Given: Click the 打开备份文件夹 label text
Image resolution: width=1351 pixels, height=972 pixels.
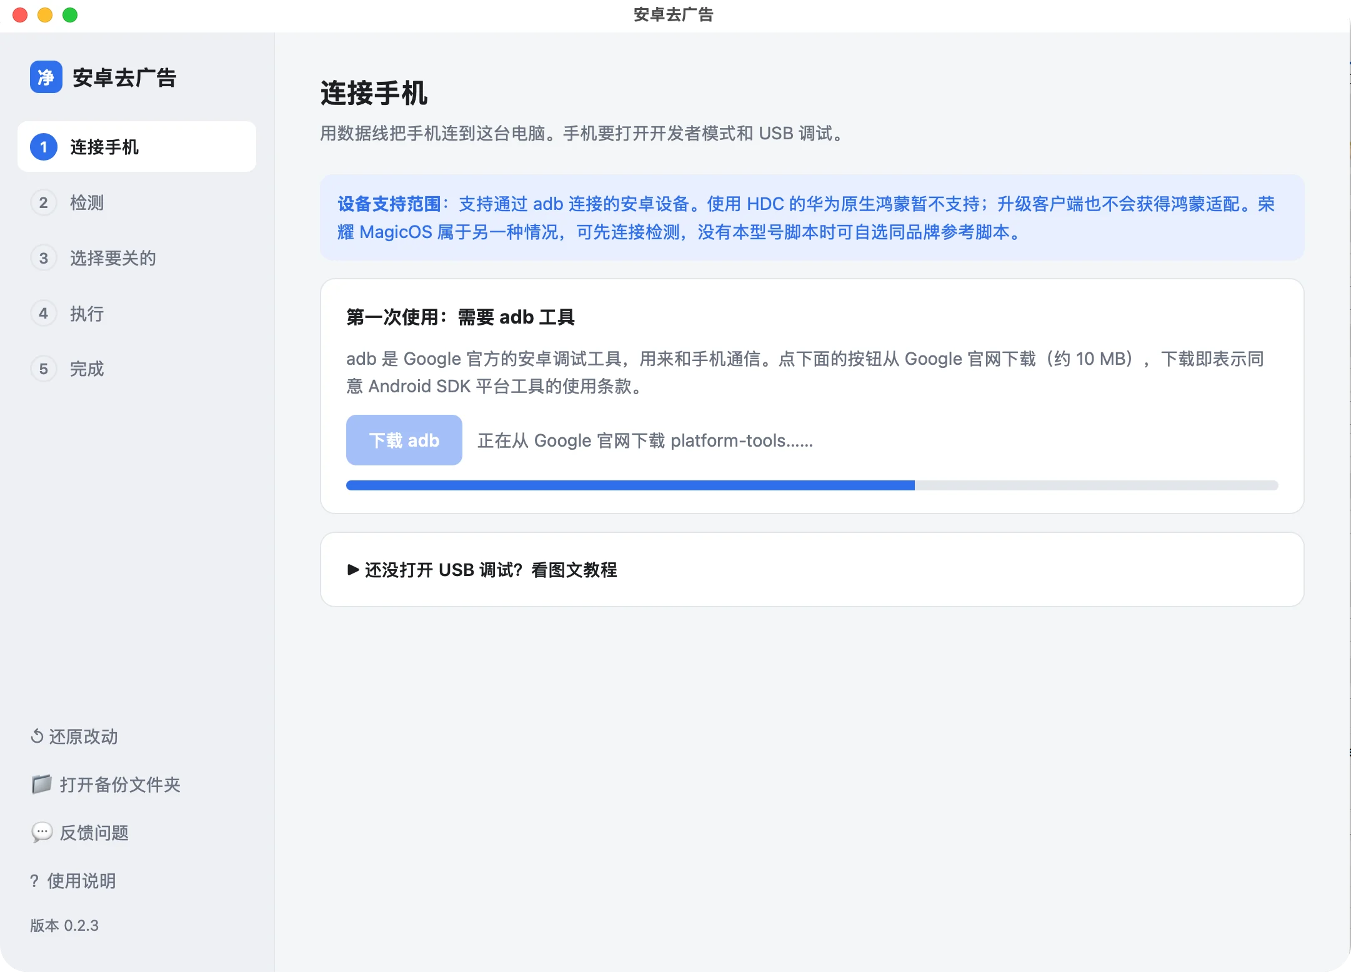Looking at the screenshot, I should click(120, 785).
